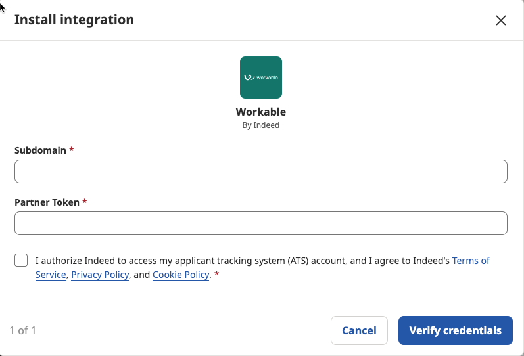Click the Install integration title
Screen dimensions: 524x356
click(74, 20)
